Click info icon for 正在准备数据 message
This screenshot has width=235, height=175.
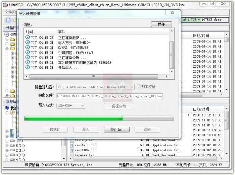(x=28, y=37)
